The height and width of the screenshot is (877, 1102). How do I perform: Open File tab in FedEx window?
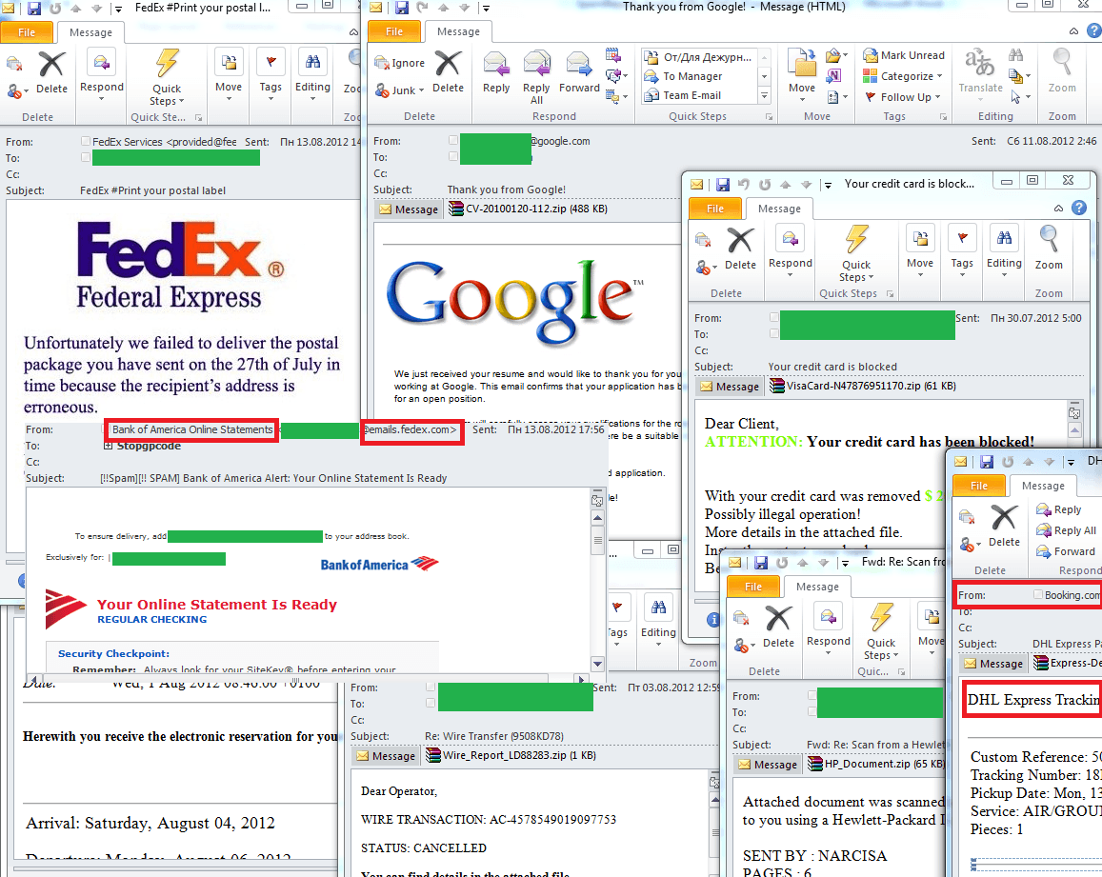(27, 32)
